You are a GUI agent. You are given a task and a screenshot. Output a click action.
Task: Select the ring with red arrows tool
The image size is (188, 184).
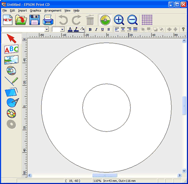(x=11, y=113)
